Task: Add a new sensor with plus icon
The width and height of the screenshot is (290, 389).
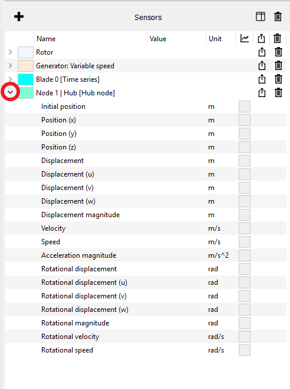Action: coord(19,17)
